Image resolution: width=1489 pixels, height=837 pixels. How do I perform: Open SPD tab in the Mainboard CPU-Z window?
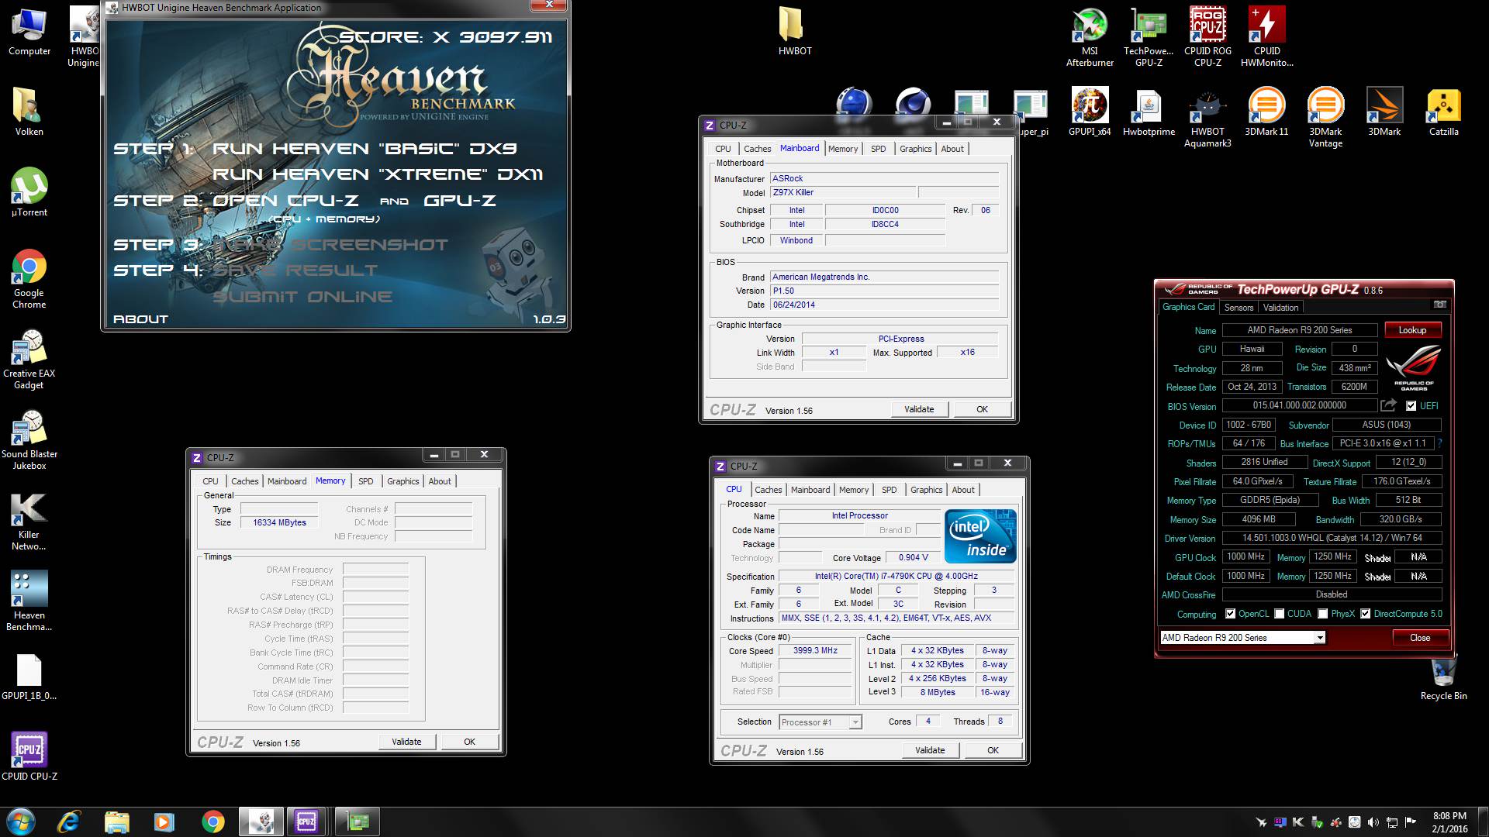(878, 149)
